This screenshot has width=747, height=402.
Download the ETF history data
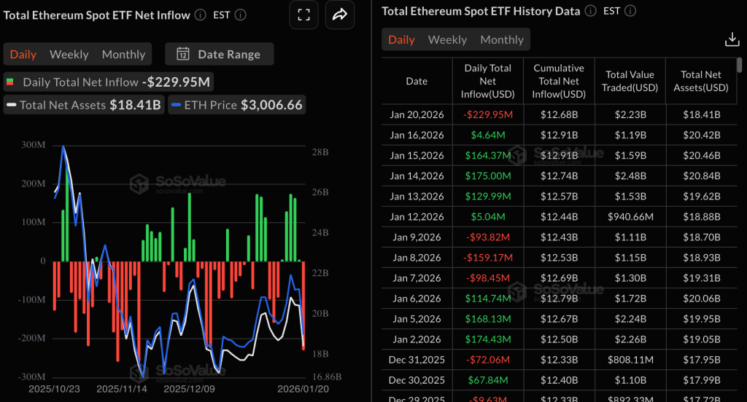coord(732,39)
